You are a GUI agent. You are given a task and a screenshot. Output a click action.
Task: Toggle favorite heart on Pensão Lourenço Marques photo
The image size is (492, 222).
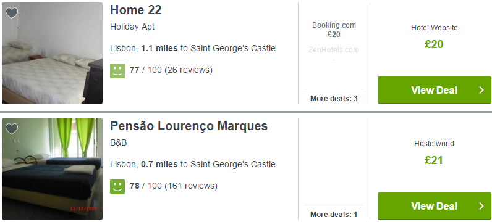[x=12, y=129]
